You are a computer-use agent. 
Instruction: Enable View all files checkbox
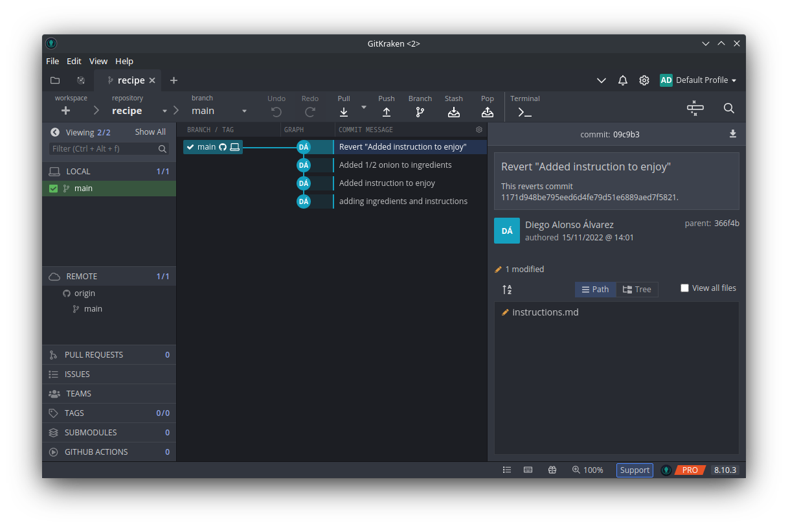[684, 288]
